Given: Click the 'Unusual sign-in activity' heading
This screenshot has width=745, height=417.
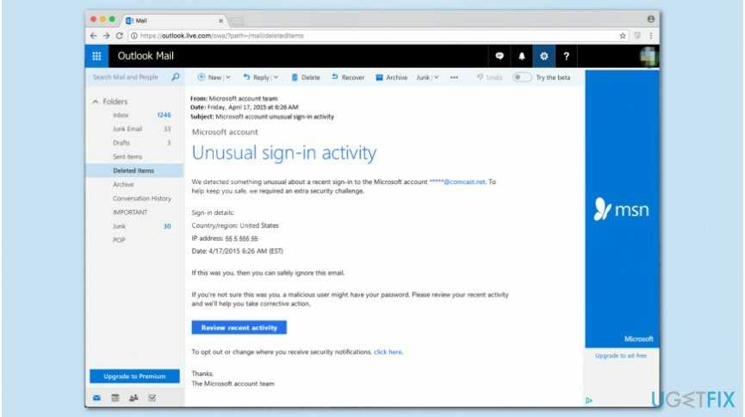Looking at the screenshot, I should (284, 153).
